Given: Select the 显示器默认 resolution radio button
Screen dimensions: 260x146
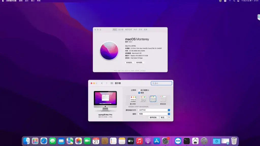Looking at the screenshot, I should click(139, 90).
